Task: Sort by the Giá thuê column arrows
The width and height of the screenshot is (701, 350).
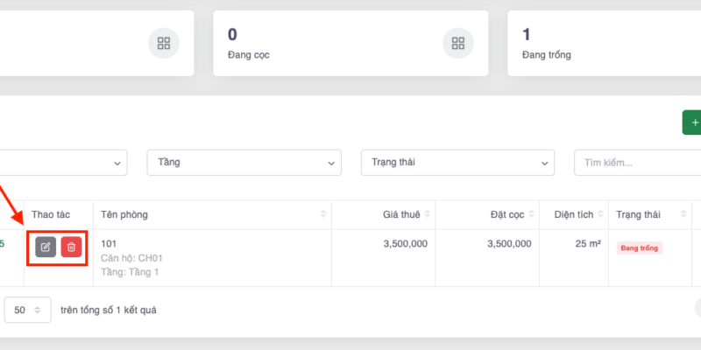Action: coord(428,214)
